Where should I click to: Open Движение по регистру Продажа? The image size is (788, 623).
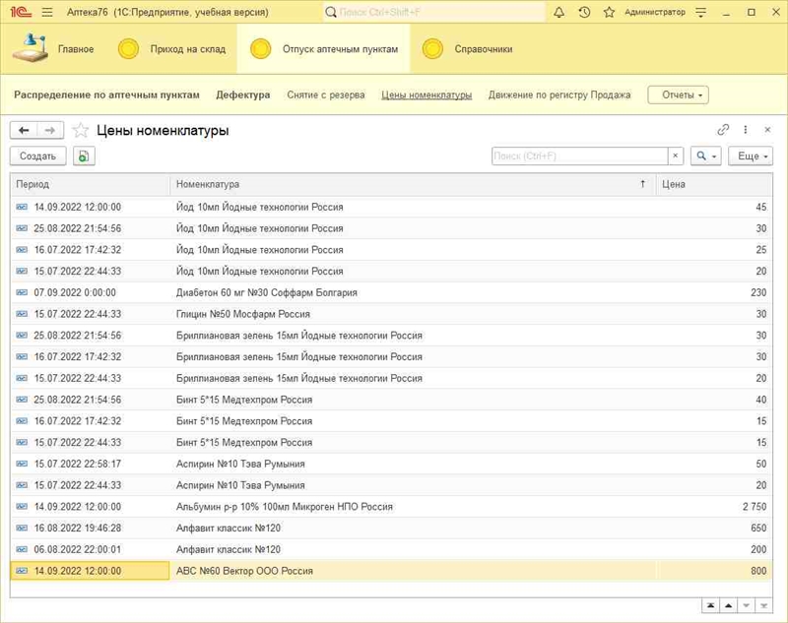559,94
